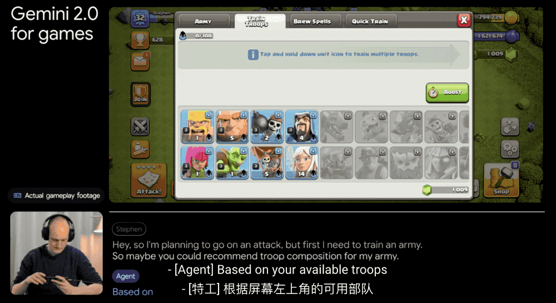556x303 pixels.
Task: Select the Wizard troop icon
Action: click(x=301, y=126)
